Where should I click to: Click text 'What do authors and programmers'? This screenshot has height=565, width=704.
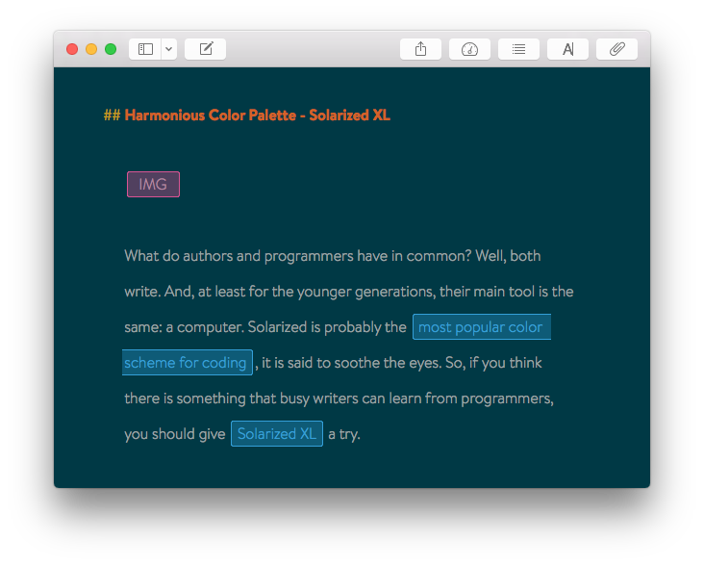[x=239, y=256]
